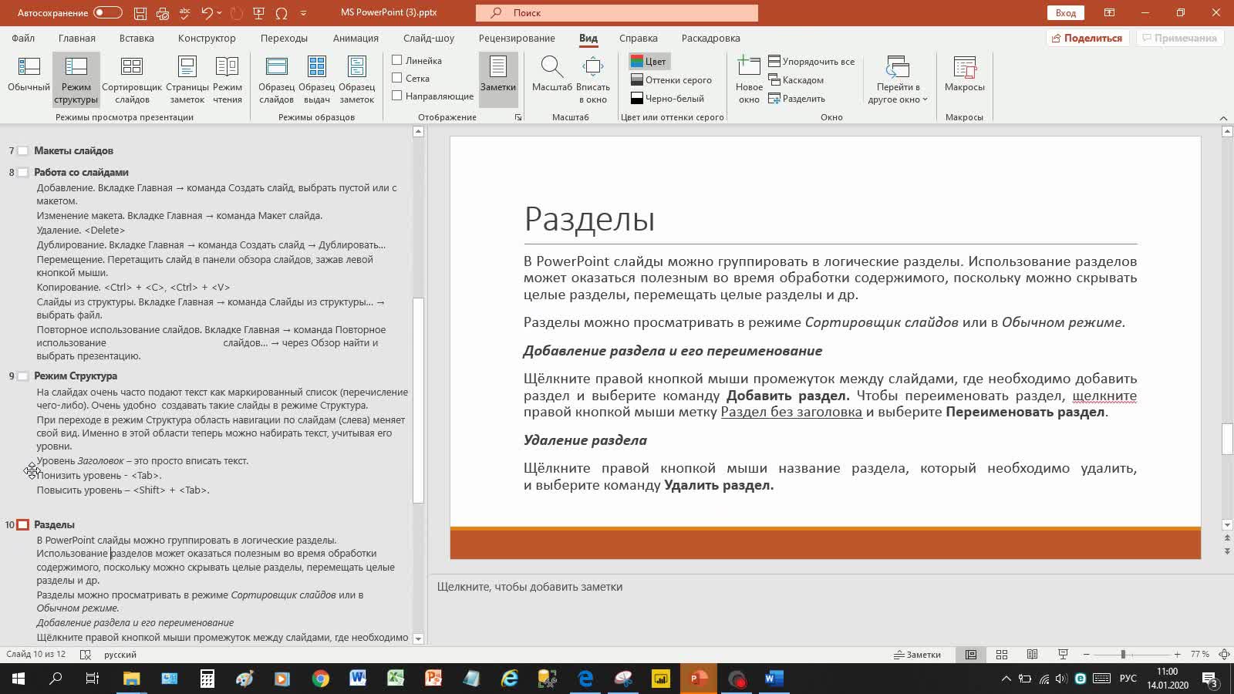1234x694 pixels.
Task: Open Switch Windows (Перейти в другое окно) dropdown
Action: pyautogui.click(x=898, y=79)
